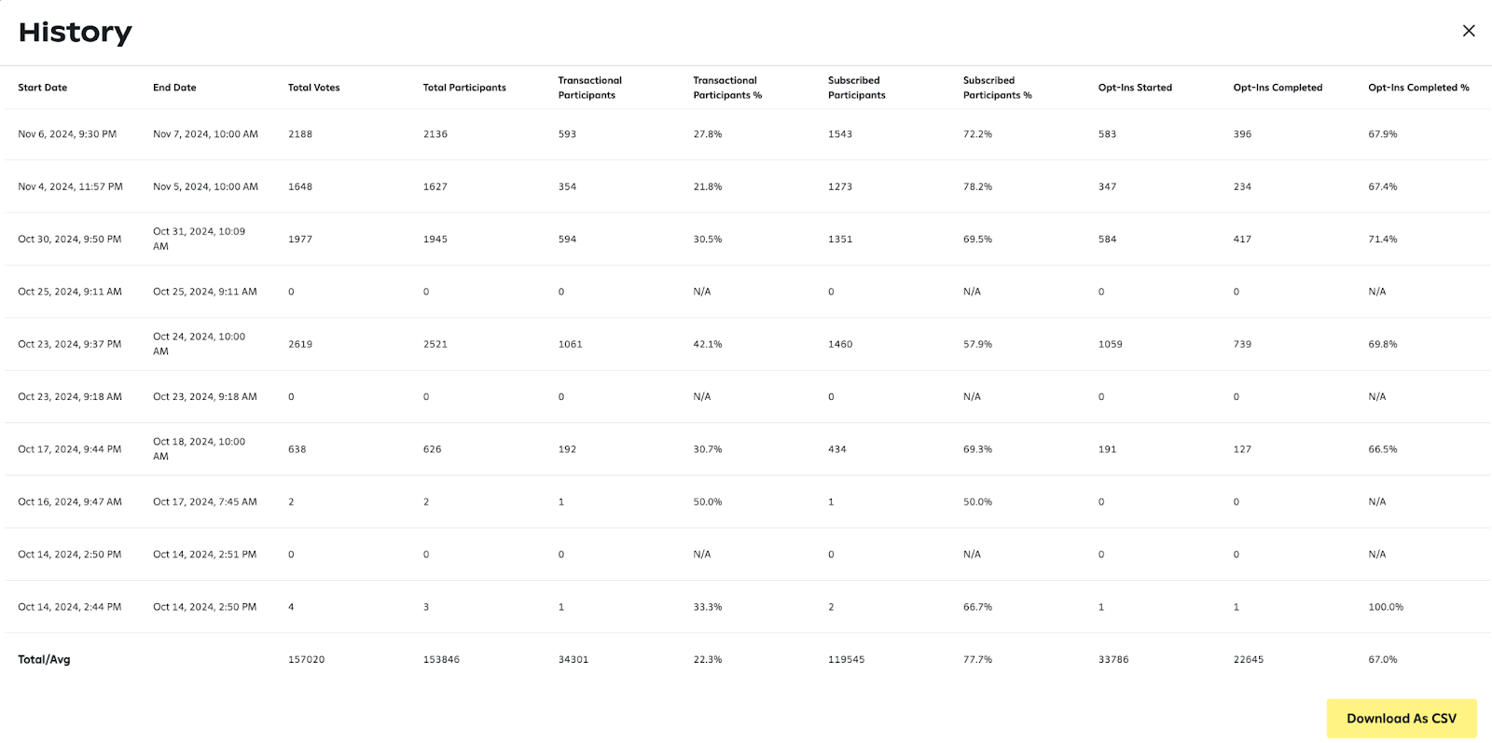Screen dimensions: 1492x743
Task: Click the Download As CSV button
Action: (x=1401, y=718)
